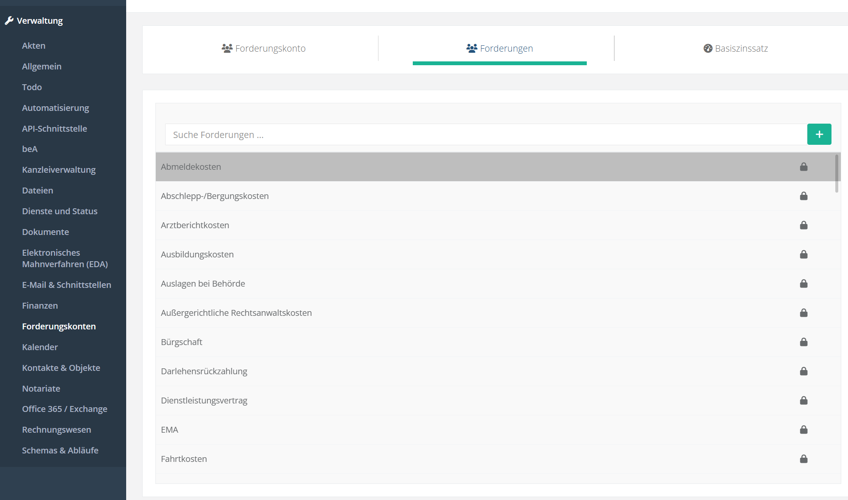Viewport: 848px width, 500px height.
Task: Click lock icon for Ausbildungskosten
Action: (x=804, y=254)
